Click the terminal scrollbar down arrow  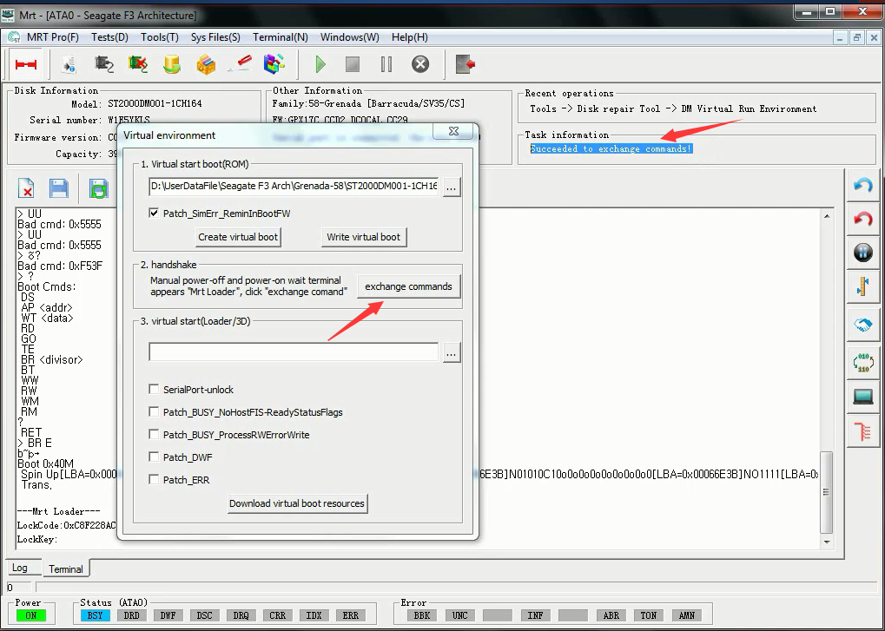827,542
